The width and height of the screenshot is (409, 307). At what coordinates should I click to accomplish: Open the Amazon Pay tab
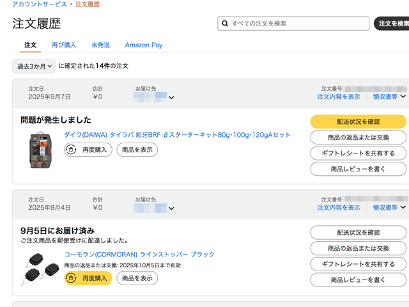point(144,45)
